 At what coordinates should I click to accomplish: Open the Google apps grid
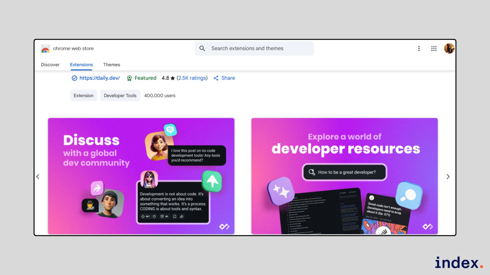point(434,48)
